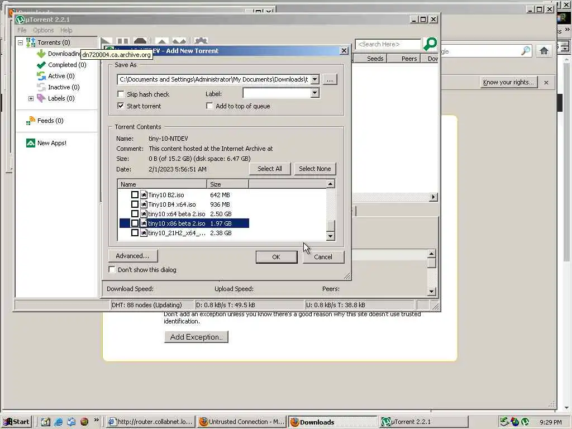Open the Help menu
This screenshot has height=429, width=572.
[x=66, y=30]
